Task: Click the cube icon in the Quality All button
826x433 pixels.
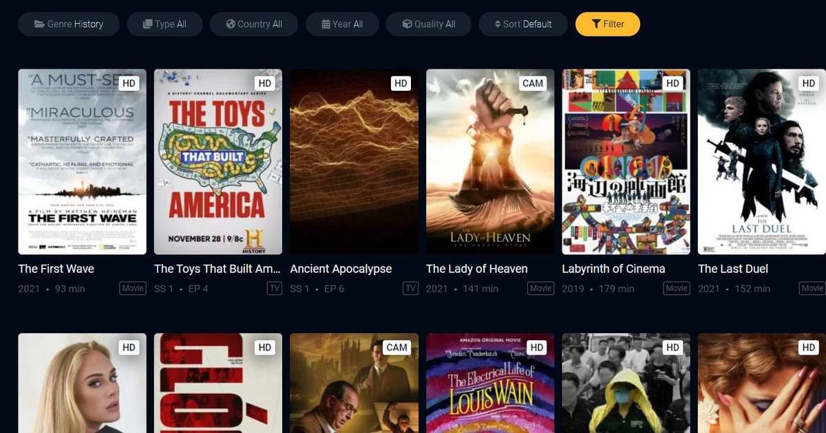Action: click(x=407, y=24)
